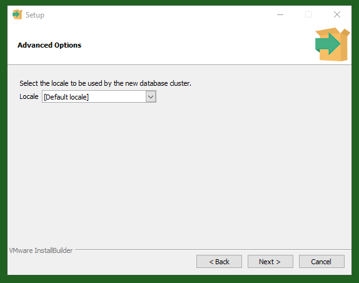Open the Locale dropdown arrow
359x283 pixels.
[151, 96]
